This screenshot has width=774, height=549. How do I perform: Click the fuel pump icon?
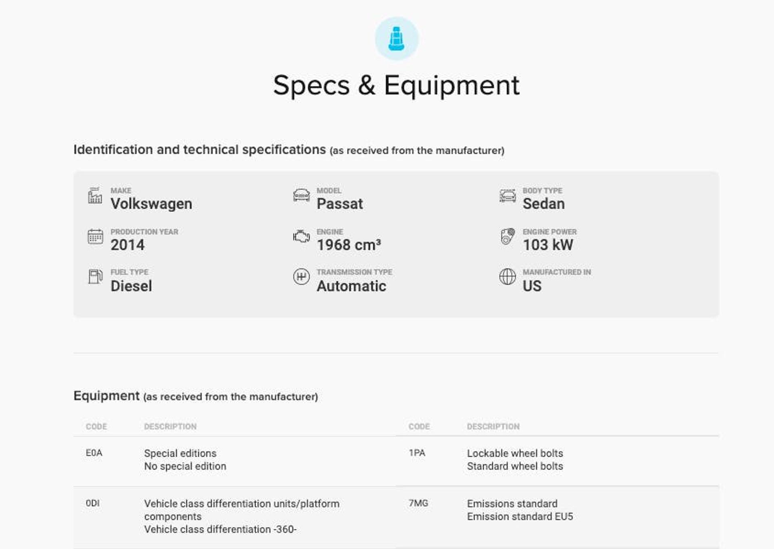tap(95, 277)
